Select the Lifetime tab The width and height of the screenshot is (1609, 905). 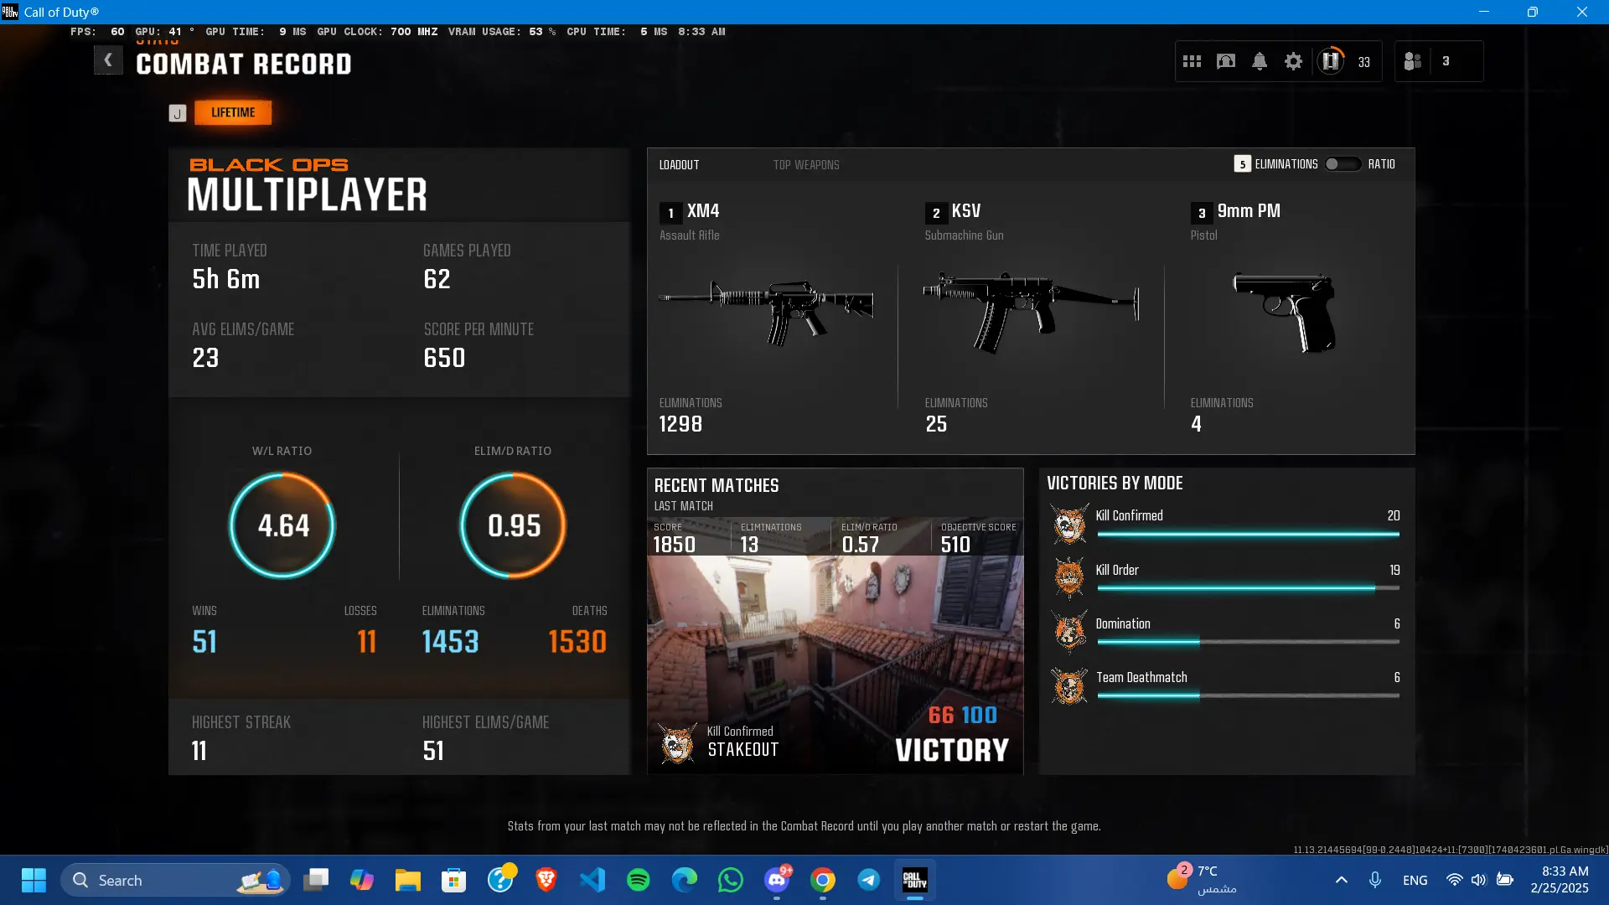pyautogui.click(x=233, y=112)
